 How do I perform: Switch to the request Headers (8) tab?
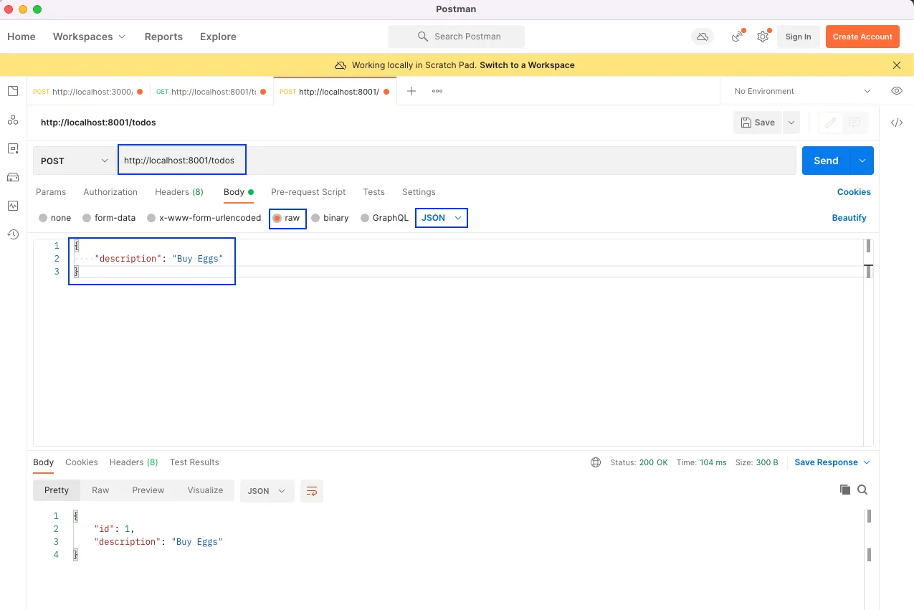click(179, 192)
